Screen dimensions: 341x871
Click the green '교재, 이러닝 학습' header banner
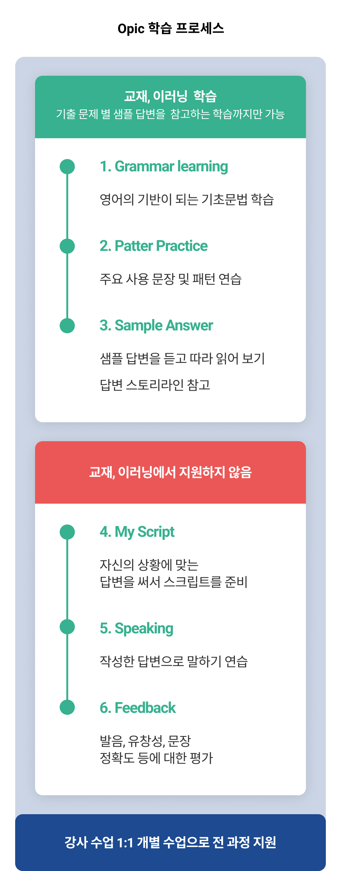(x=170, y=107)
